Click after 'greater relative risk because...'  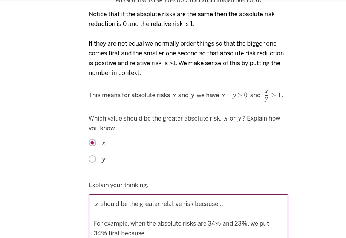(x=223, y=204)
